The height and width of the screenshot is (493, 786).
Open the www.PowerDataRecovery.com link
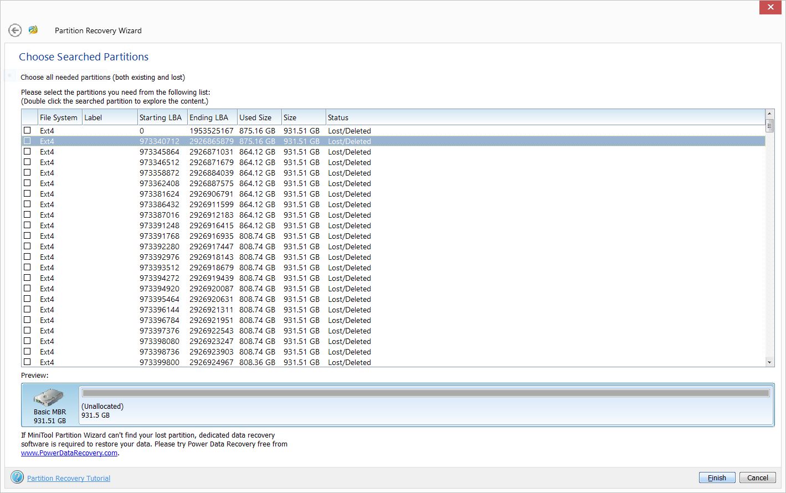pyautogui.click(x=69, y=453)
